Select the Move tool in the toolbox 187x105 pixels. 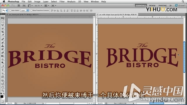[3, 18]
